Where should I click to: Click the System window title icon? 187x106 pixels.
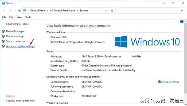[3, 3]
